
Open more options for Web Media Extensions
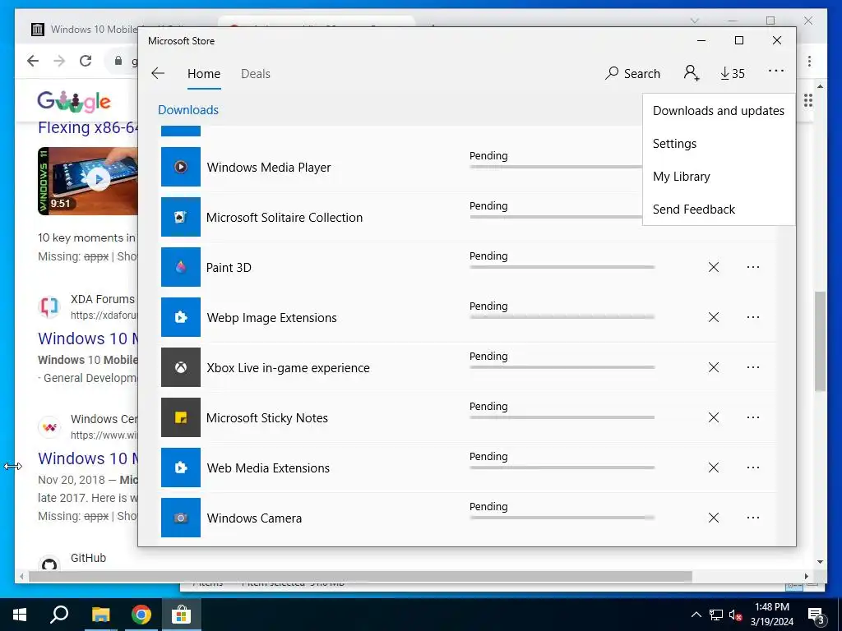[753, 467]
